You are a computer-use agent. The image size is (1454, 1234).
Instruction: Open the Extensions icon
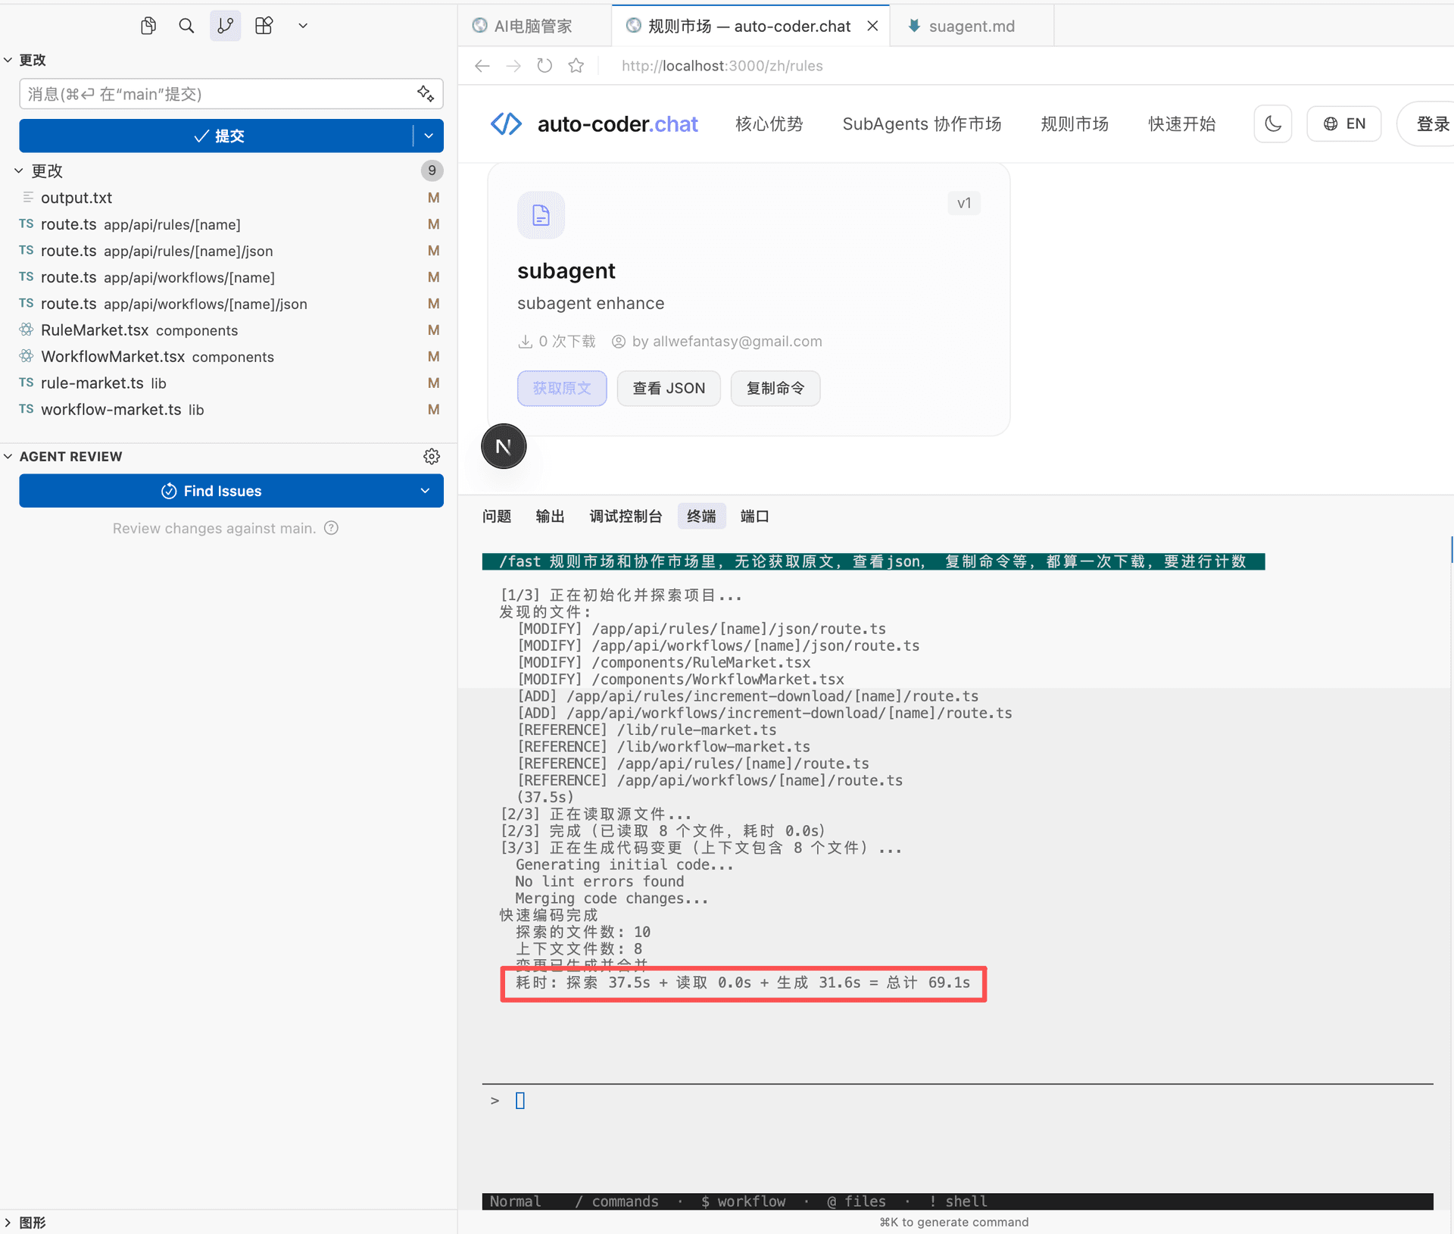click(x=264, y=26)
